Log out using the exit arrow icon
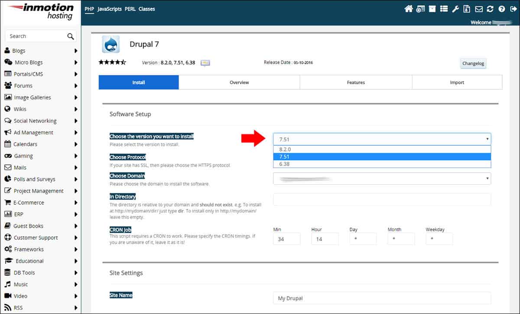 (x=513, y=9)
